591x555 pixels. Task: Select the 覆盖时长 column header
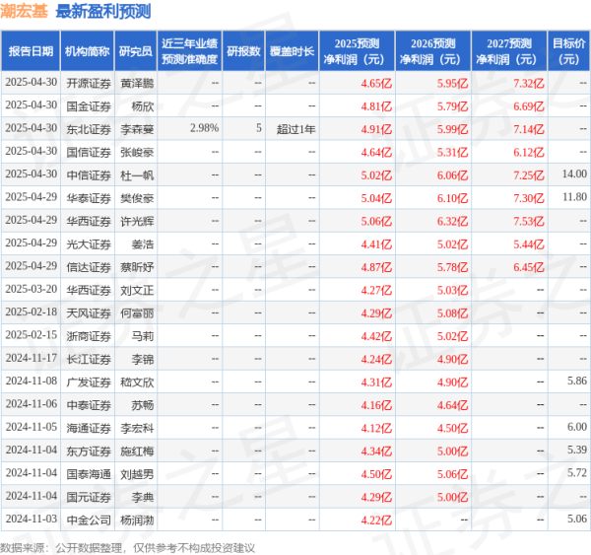(x=292, y=50)
